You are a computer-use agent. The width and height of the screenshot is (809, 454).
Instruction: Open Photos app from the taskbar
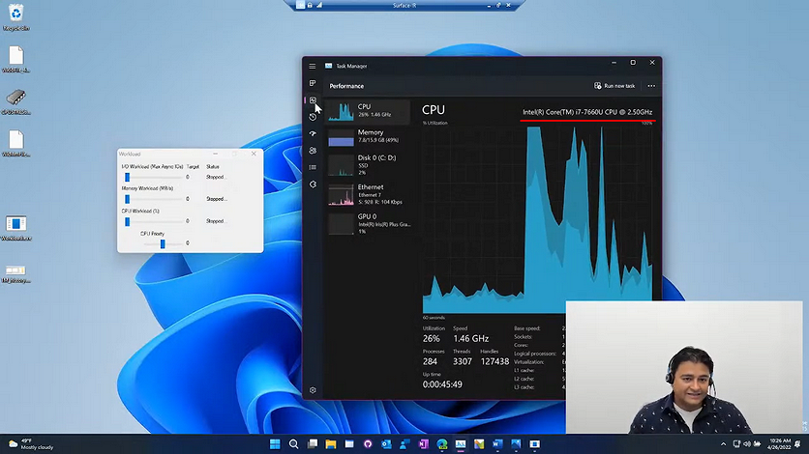tap(516, 443)
